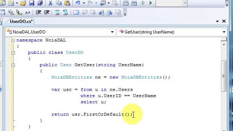Click 'select' keyword in the query

[x=89, y=102]
